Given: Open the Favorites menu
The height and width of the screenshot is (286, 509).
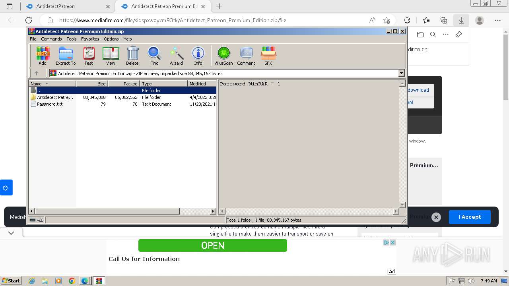Looking at the screenshot, I should [90, 39].
